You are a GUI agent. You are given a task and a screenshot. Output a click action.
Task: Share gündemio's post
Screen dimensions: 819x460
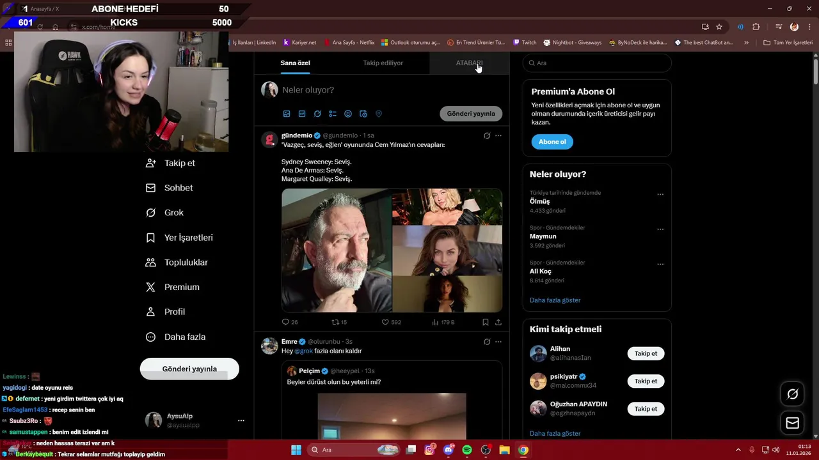click(498, 322)
